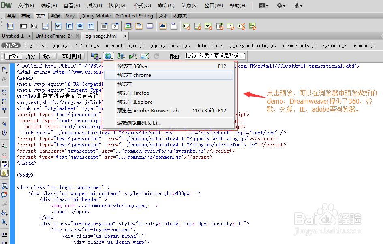The image size is (383, 244).
Task: Open the layout workspace switcher dropdown
Action: click(264, 5)
